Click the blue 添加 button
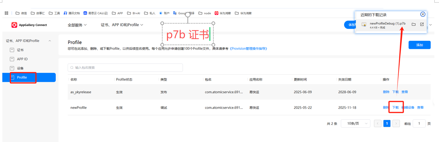The width and height of the screenshot is (439, 142). click(x=419, y=45)
